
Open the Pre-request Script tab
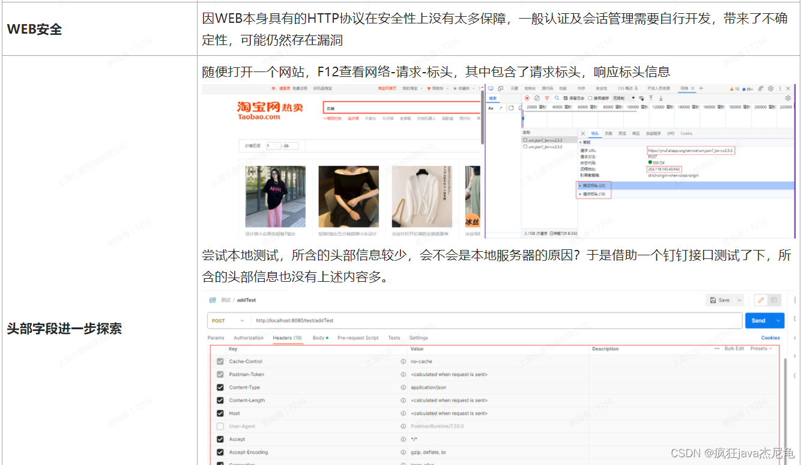coord(358,338)
